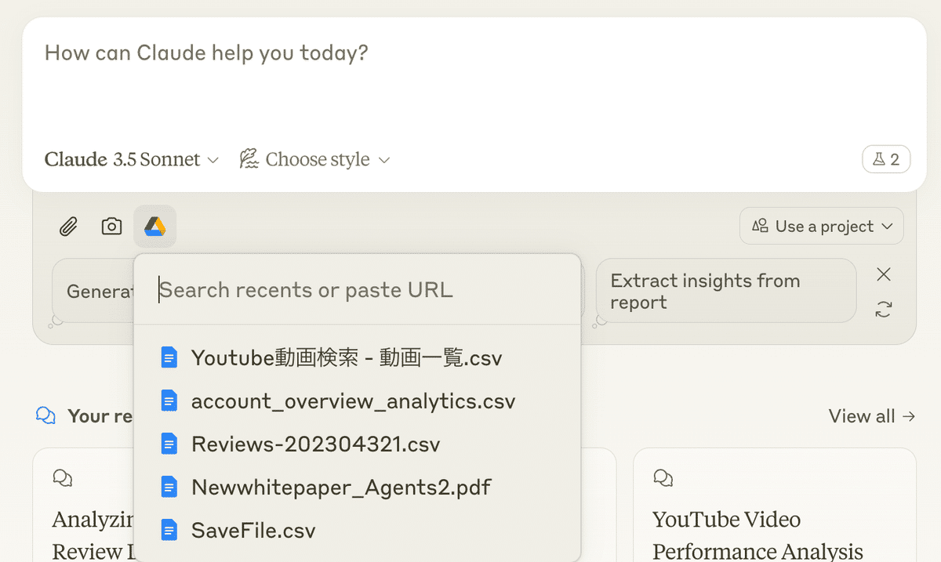Click the file icon beside Newwhitepaper_Agents2.pdf

[x=169, y=488]
